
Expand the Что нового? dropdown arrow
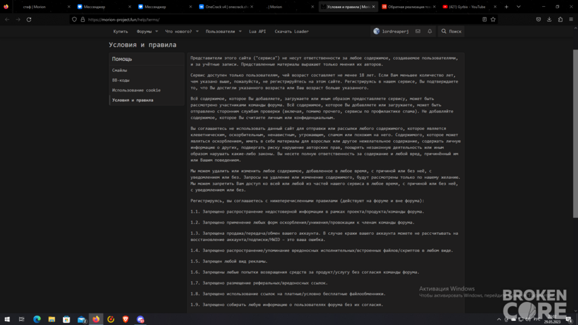coord(197,31)
